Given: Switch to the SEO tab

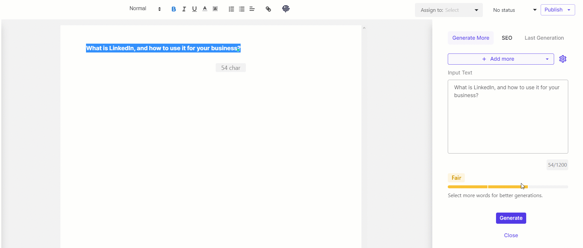Looking at the screenshot, I should pyautogui.click(x=507, y=38).
